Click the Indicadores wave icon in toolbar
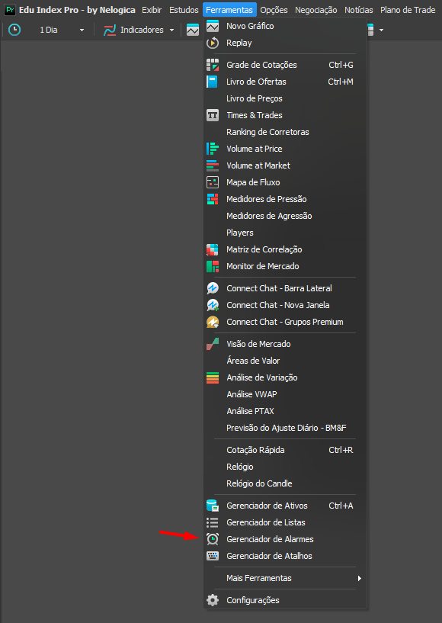442x623 pixels. click(109, 30)
